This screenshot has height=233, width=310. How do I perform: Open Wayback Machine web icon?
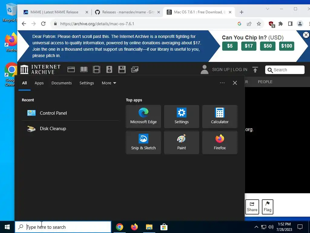coord(71,69)
